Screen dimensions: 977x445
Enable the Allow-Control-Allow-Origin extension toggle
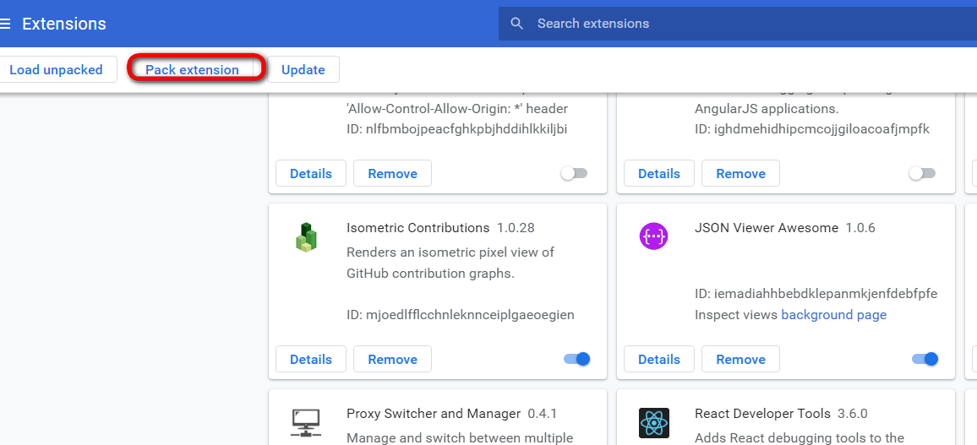coord(574,173)
